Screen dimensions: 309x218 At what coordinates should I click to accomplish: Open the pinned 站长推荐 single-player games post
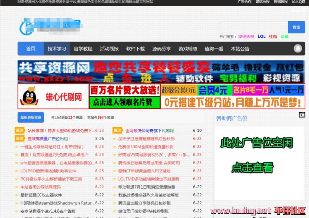point(61,131)
